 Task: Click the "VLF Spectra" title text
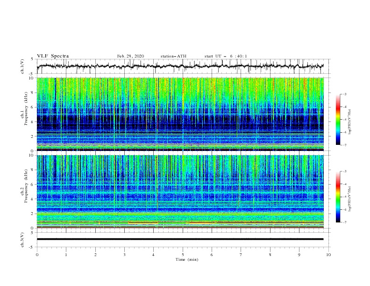[x=53, y=56]
